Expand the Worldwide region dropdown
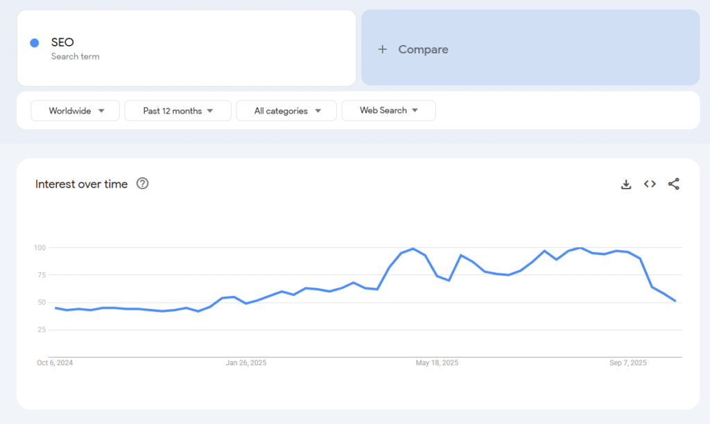 click(76, 111)
